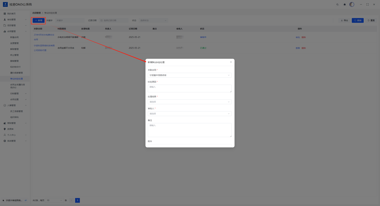The image size is (380, 206).
Task: Click the 系统管理 gear icon
Action: 5,141
